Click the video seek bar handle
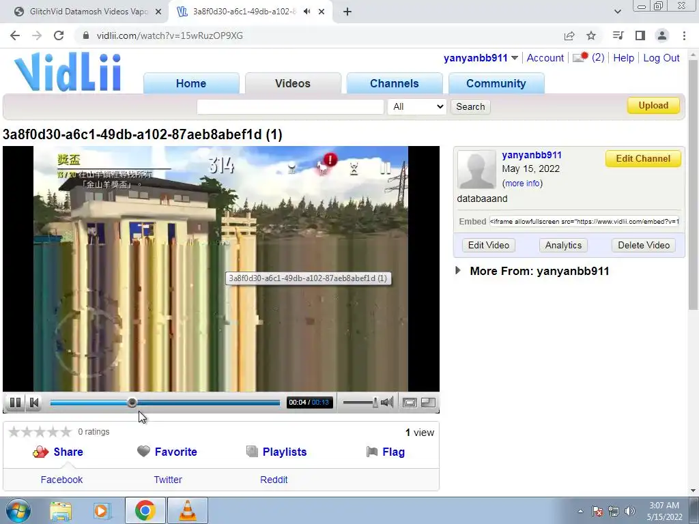The width and height of the screenshot is (699, 524). click(x=132, y=403)
